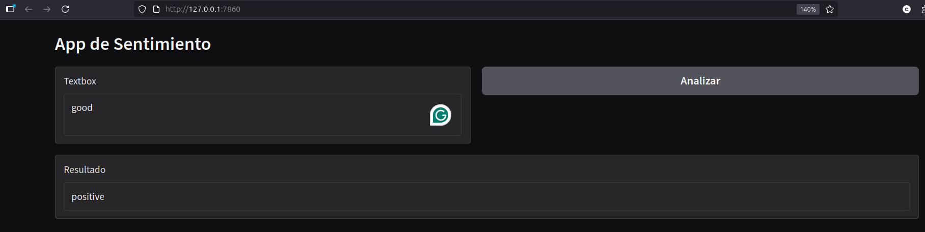This screenshot has width=925, height=232.
Task: Focus the Textbox input containing 'good'
Action: (x=244, y=114)
